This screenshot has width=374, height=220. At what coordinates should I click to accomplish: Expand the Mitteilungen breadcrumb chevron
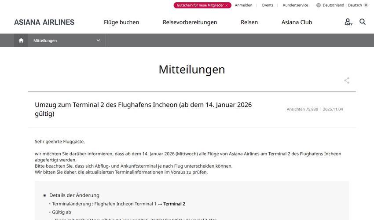(98, 40)
